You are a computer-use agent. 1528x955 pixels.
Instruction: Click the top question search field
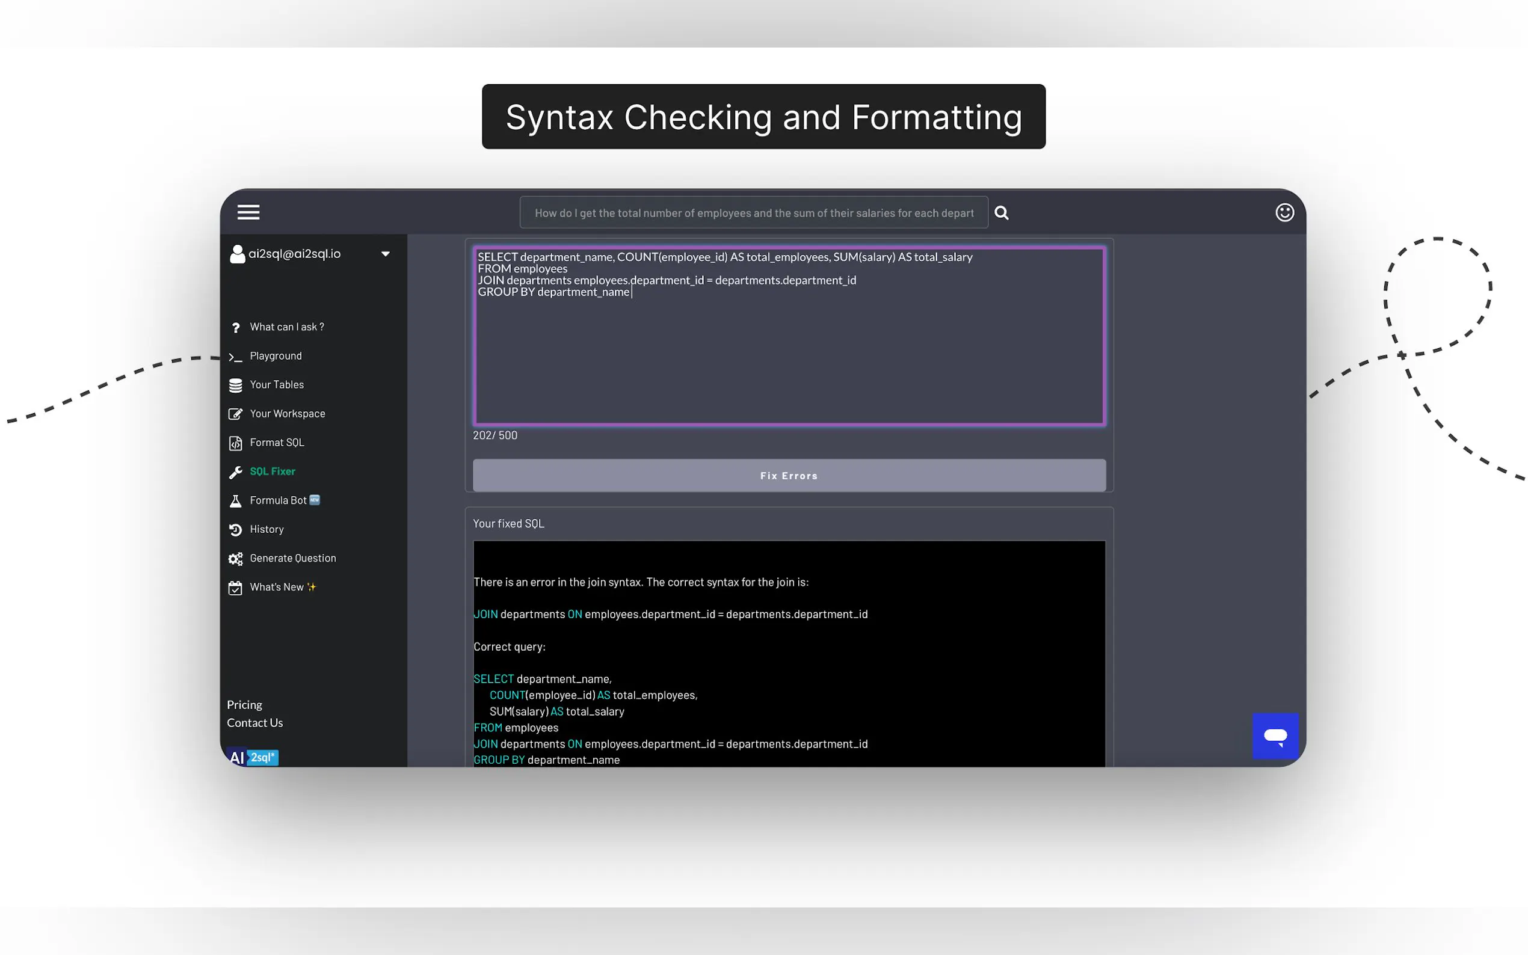pyautogui.click(x=753, y=213)
